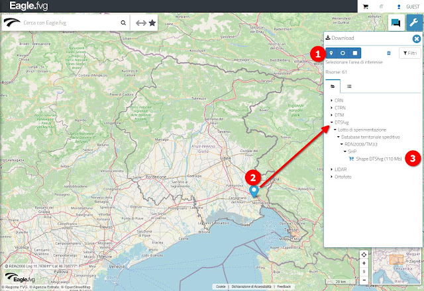Screen dimensions: 424x291
Task: Open the chat messages panel button
Action: point(396,23)
